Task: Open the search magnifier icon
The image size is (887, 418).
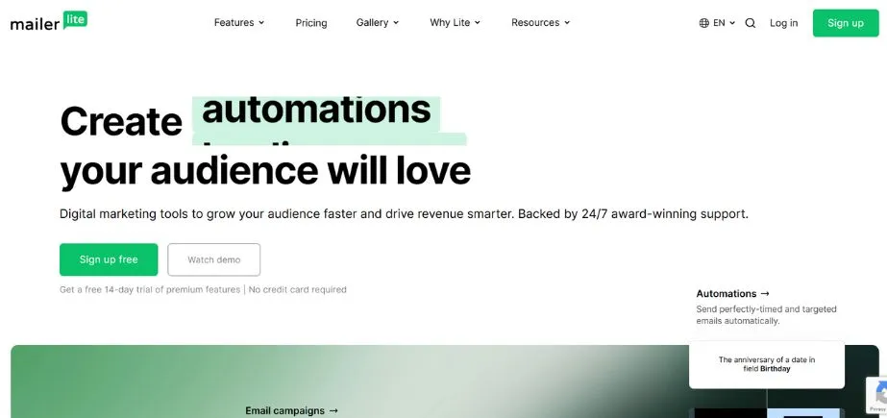Action: (x=751, y=23)
